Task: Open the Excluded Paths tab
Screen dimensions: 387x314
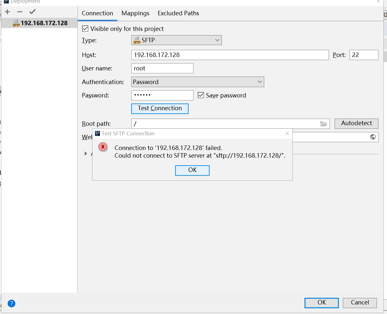Action: (x=178, y=13)
